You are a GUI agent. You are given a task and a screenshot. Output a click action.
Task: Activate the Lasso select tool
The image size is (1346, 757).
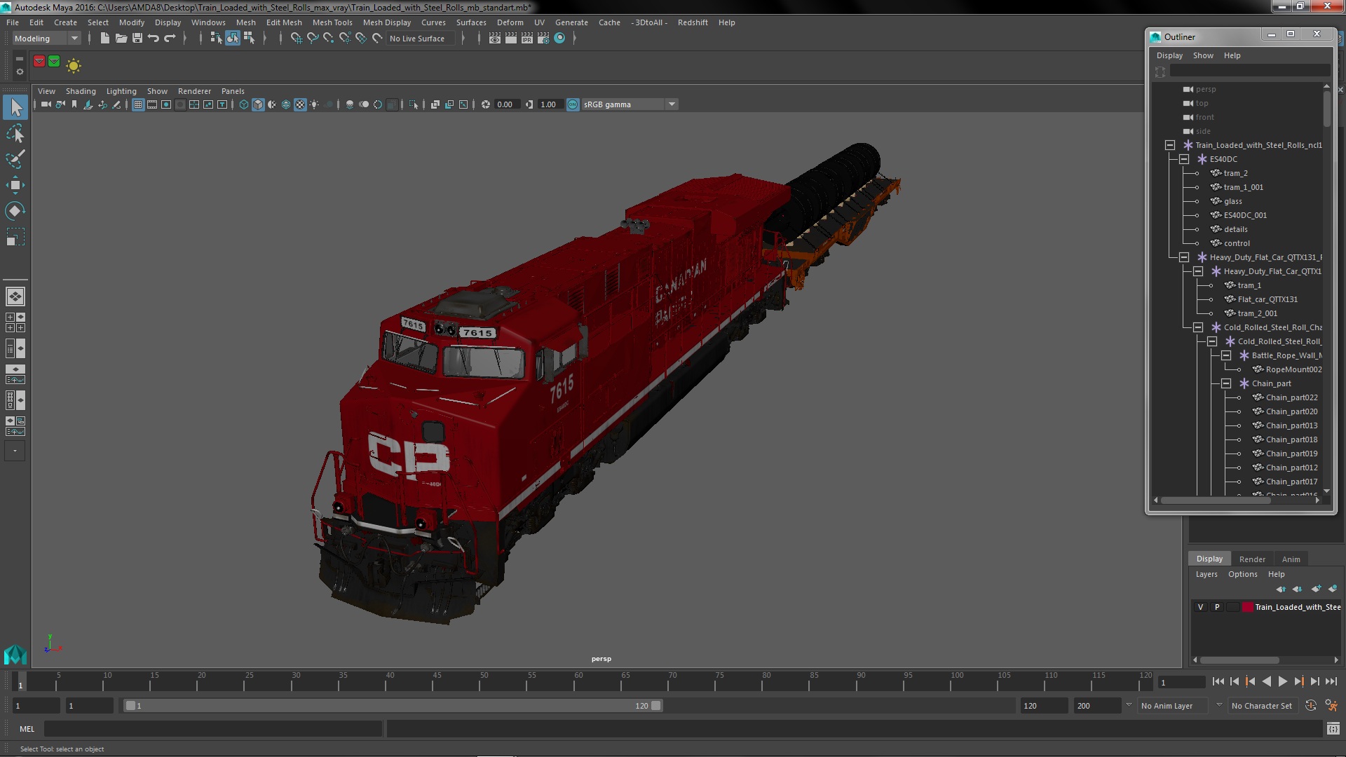tap(15, 133)
